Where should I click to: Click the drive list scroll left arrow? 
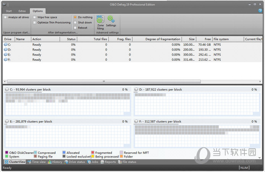click(x=5, y=81)
